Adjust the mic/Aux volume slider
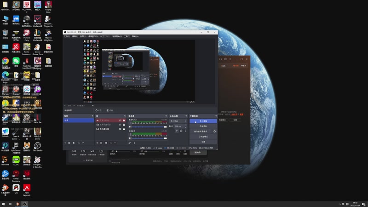The height and width of the screenshot is (207, 368). coord(149,127)
